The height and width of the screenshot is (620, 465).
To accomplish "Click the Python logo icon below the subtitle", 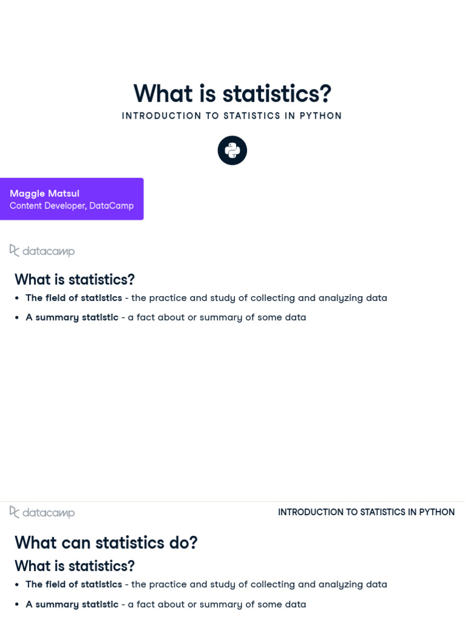I will coord(232,150).
